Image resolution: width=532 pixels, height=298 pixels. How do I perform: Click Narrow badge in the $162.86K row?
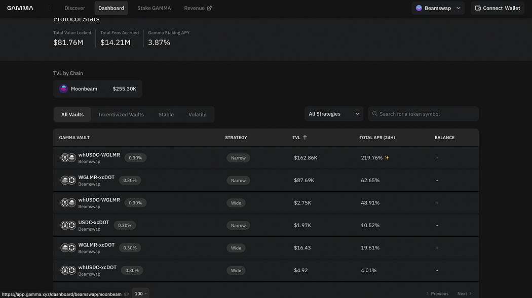point(238,158)
